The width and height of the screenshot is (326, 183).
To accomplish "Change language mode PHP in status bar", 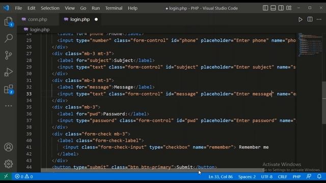I will tap(296, 176).
